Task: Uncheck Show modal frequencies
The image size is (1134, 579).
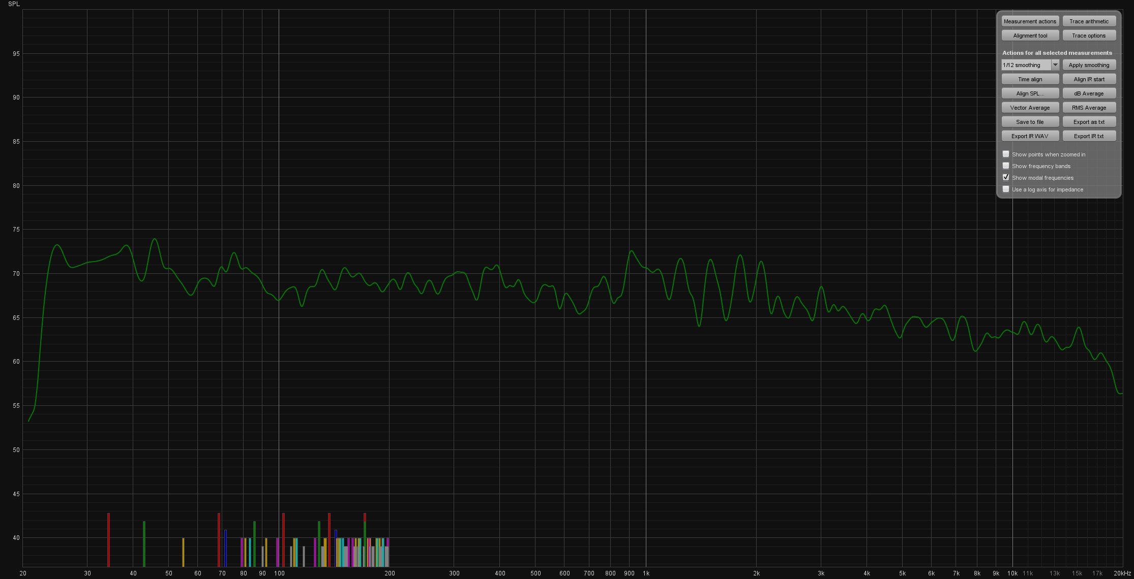Action: tap(1006, 177)
